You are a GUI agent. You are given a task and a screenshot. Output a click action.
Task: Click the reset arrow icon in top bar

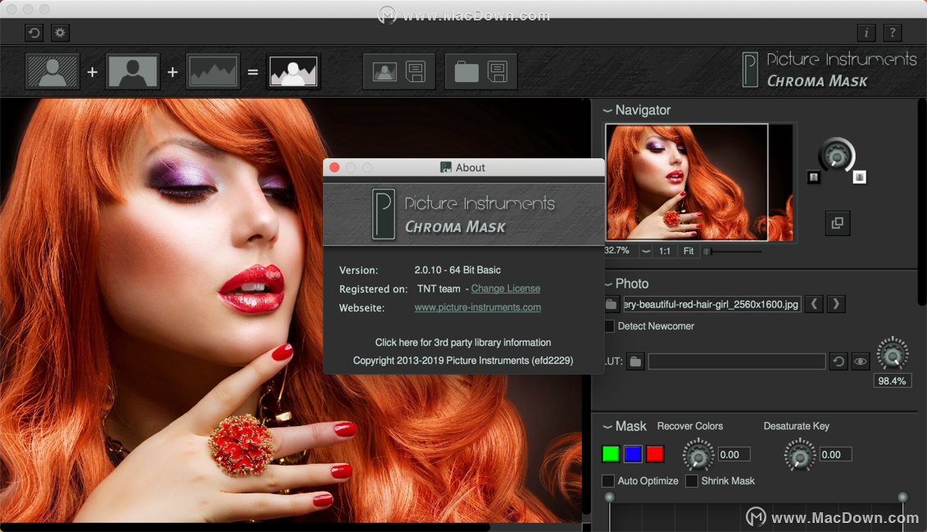click(x=34, y=33)
